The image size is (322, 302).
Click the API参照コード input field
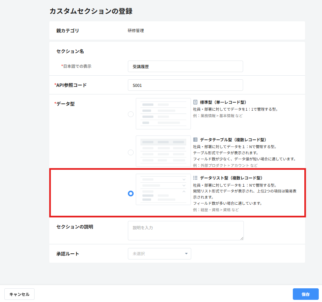pos(185,85)
